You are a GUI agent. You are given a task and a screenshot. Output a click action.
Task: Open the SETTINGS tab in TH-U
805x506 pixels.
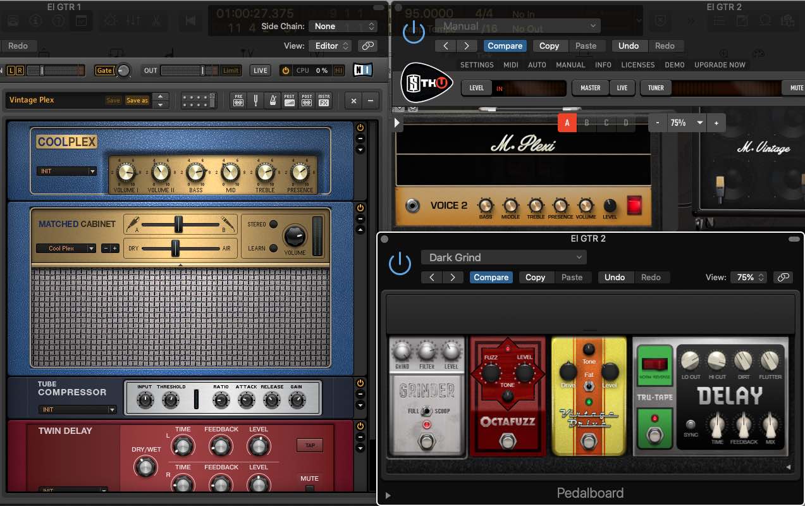point(476,65)
